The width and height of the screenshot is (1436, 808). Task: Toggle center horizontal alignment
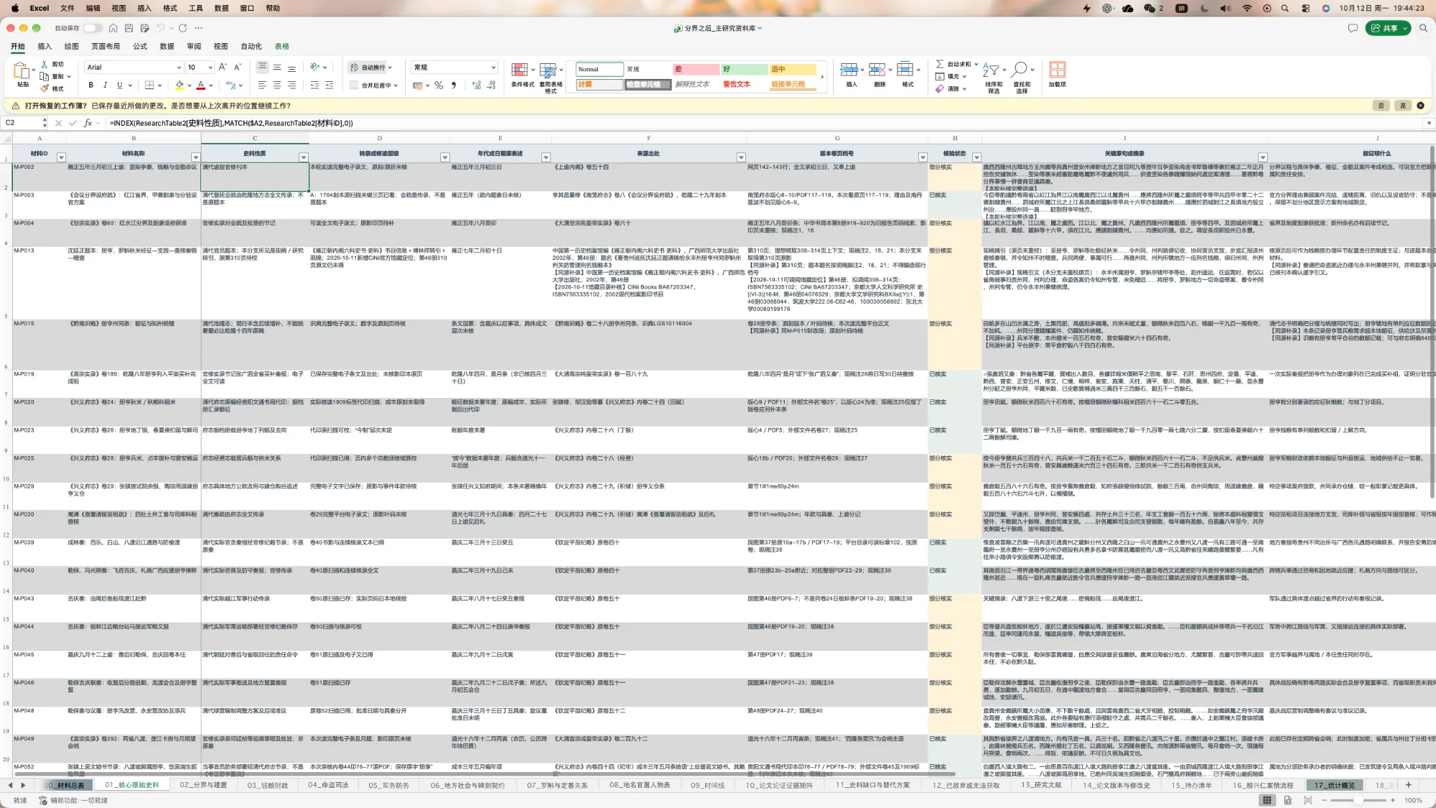tap(276, 85)
